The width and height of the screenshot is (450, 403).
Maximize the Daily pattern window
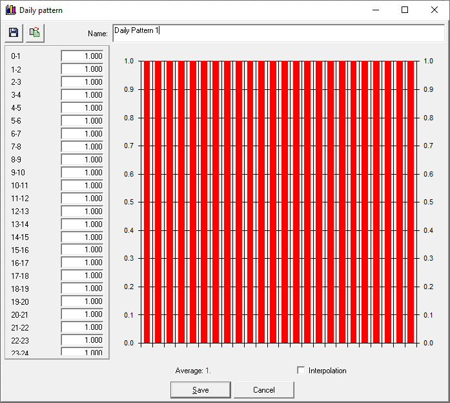coord(405,10)
